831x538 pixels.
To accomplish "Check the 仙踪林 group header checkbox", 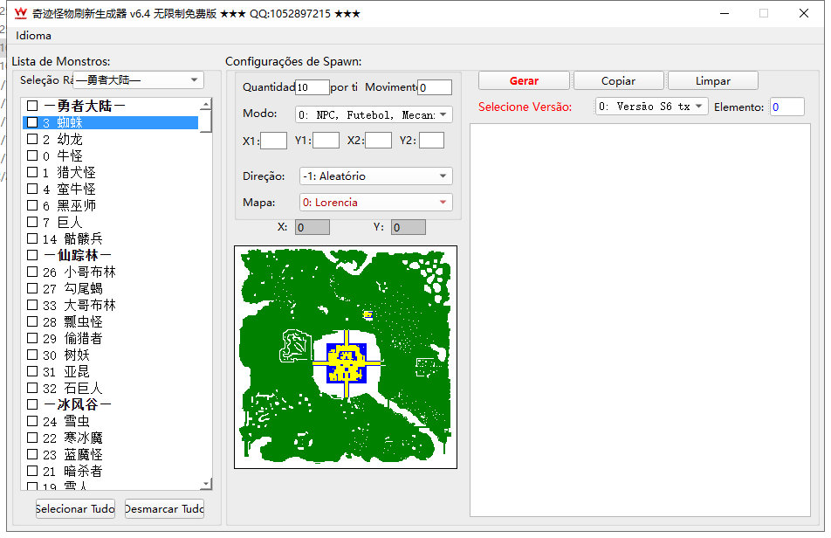I will 32,255.
